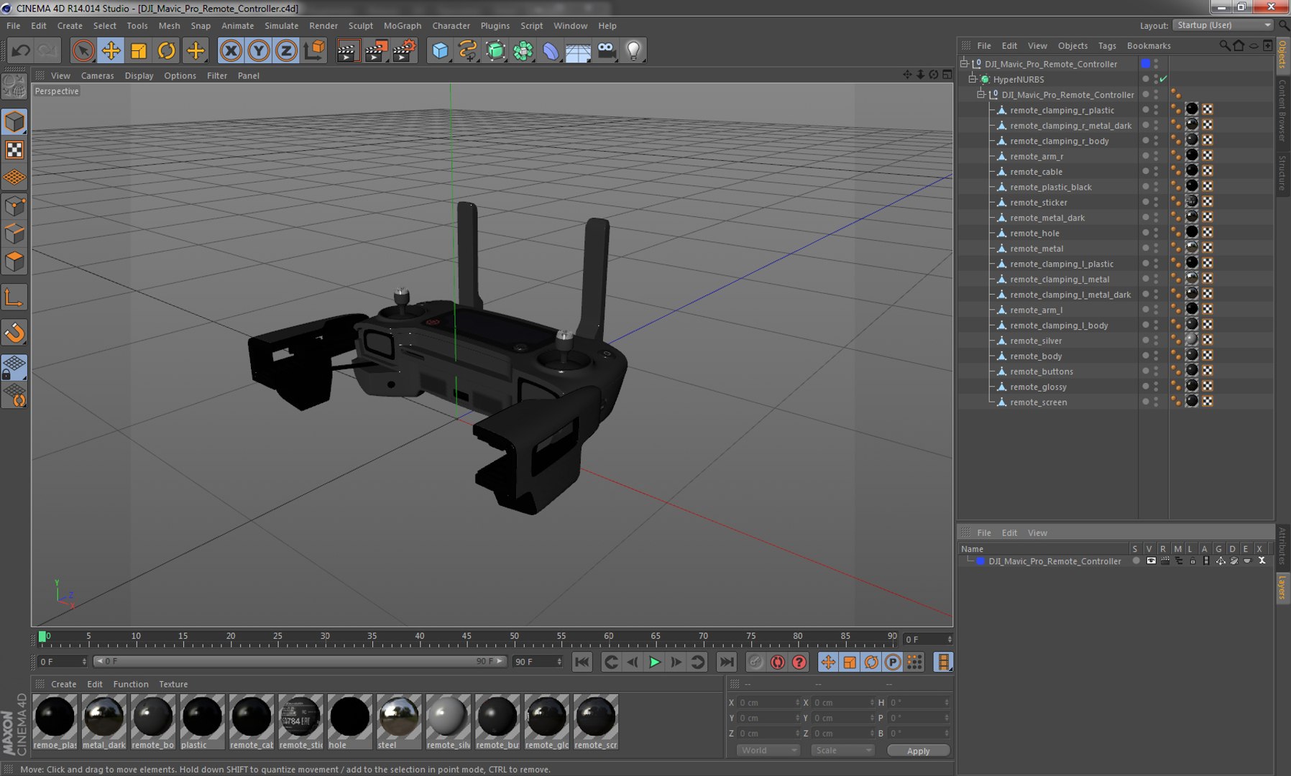
Task: Switch to Polygons mode
Action: [14, 262]
